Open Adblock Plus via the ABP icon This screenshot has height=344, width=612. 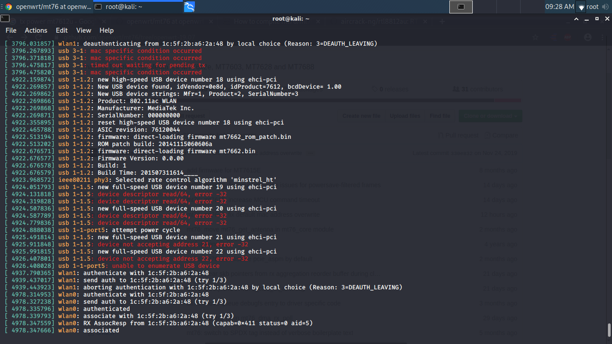point(568,37)
